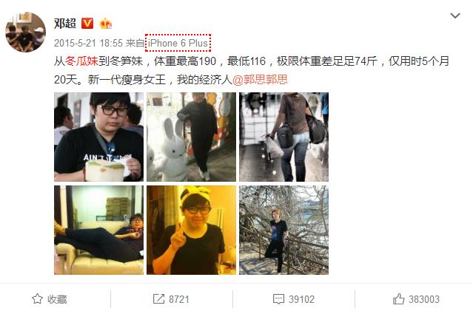Screen dimensions: 473x311
Task: Open the post options chevron menu
Action: coord(455,16)
